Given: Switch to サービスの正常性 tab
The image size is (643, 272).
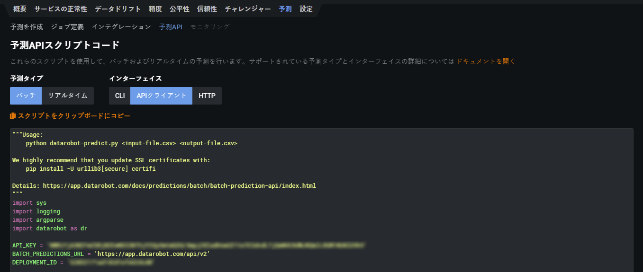Looking at the screenshot, I should coord(61,9).
